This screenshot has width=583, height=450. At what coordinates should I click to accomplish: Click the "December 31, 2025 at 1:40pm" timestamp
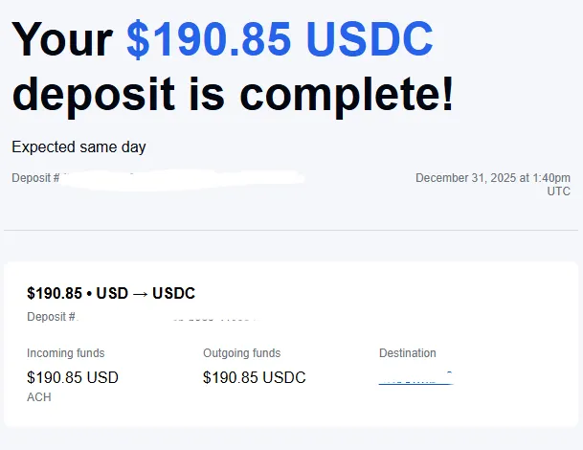coord(493,178)
